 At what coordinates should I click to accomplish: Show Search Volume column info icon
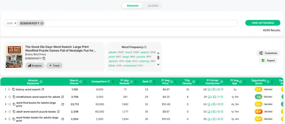[80, 82]
